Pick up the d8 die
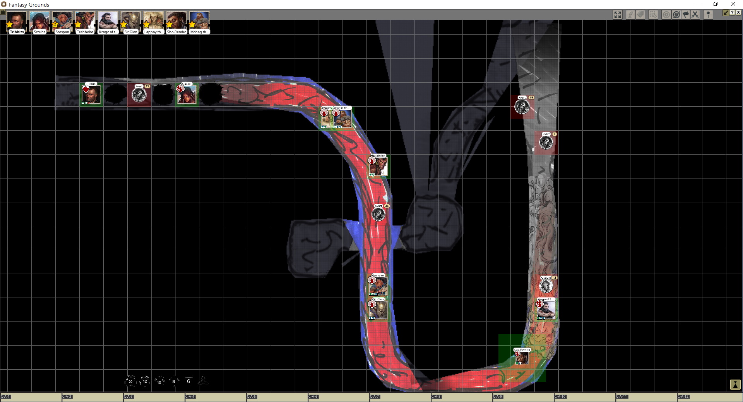743x402 pixels. tap(174, 381)
